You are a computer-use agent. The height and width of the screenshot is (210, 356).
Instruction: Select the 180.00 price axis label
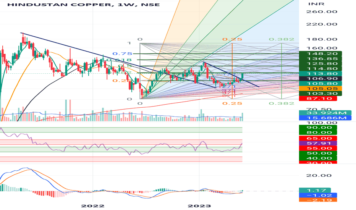tap(322, 39)
